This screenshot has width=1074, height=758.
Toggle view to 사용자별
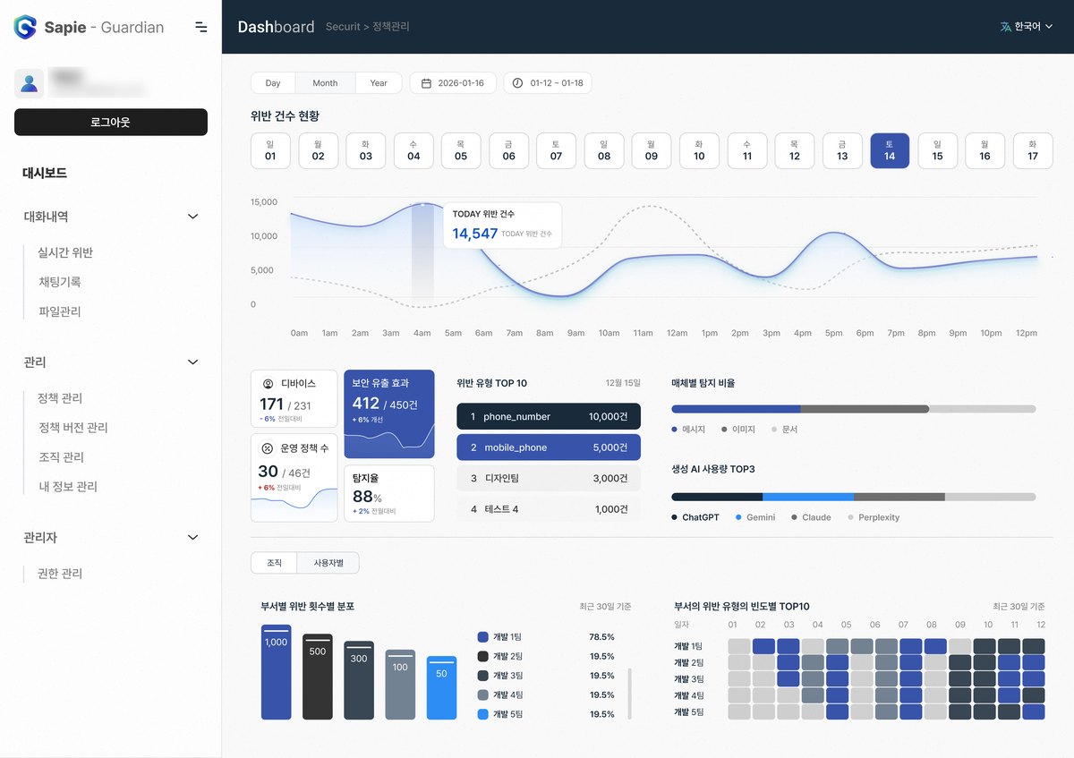pos(328,563)
